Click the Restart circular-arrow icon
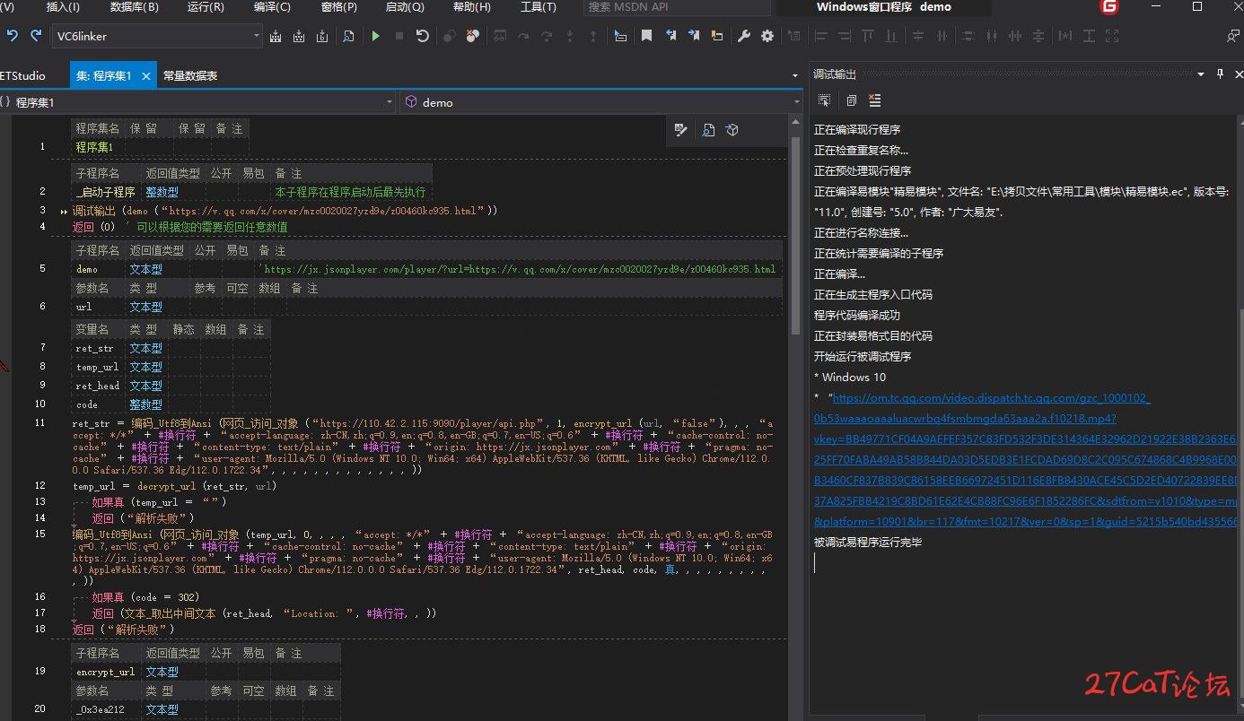This screenshot has height=721, width=1244. tap(423, 37)
